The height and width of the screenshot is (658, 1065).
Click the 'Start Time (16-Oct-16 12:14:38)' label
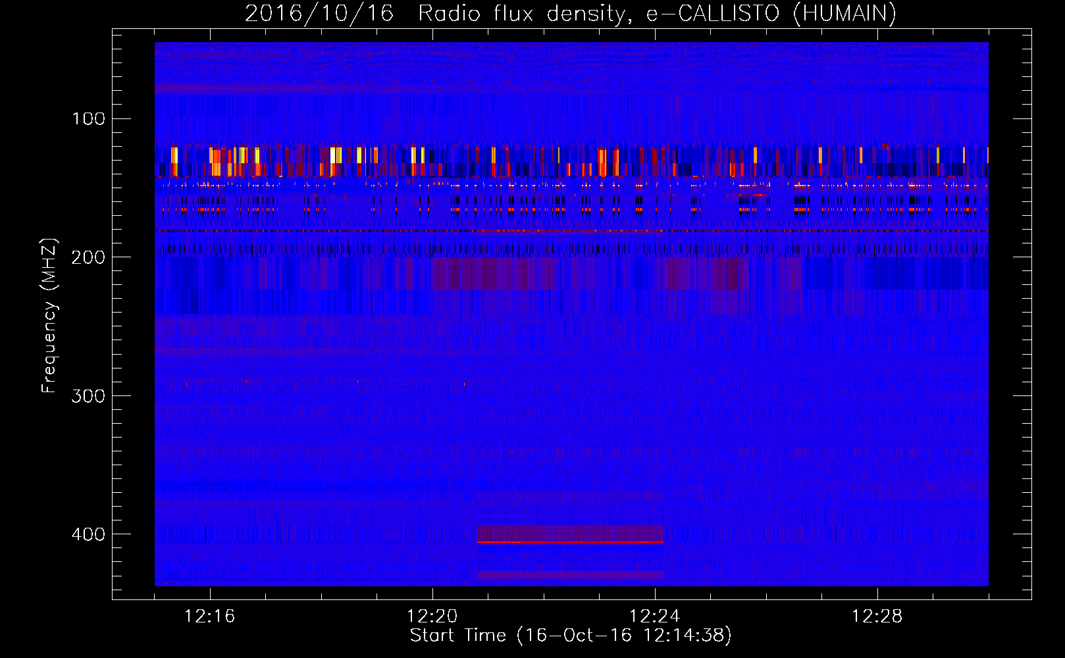point(571,636)
